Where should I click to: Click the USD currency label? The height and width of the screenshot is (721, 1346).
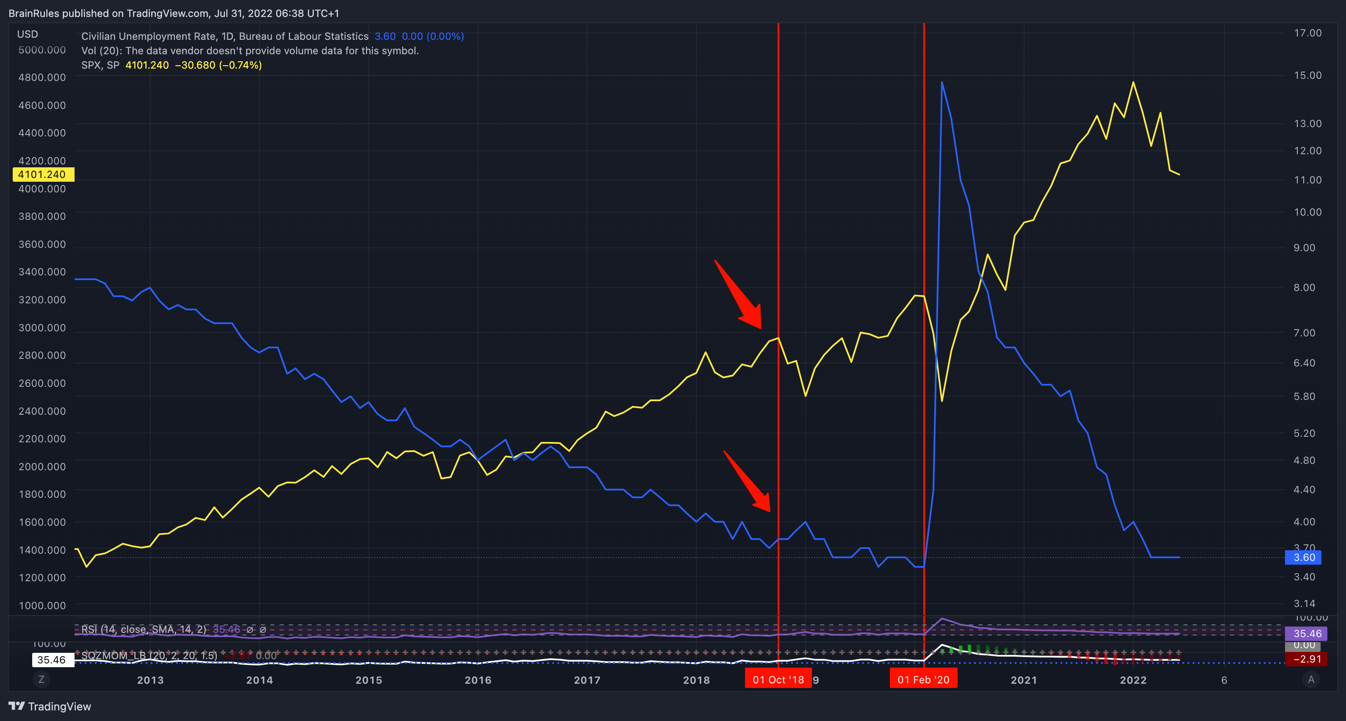point(28,34)
